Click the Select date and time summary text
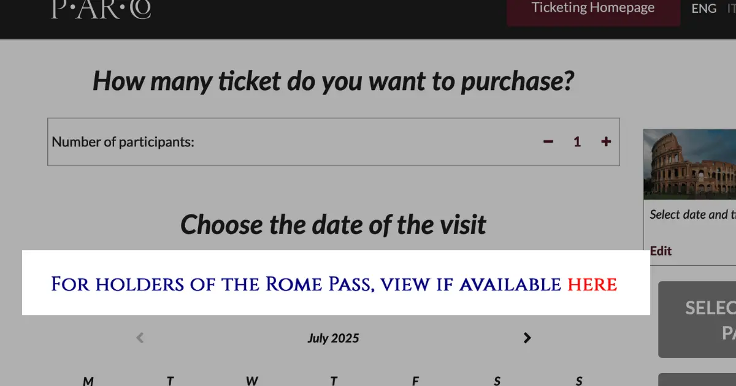 693,214
